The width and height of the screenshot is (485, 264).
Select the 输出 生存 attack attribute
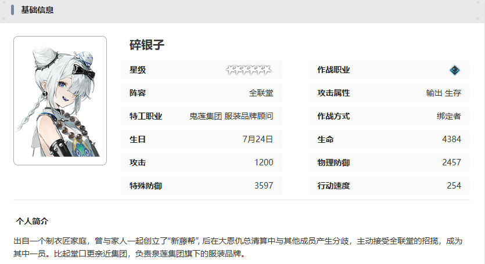pyautogui.click(x=443, y=93)
